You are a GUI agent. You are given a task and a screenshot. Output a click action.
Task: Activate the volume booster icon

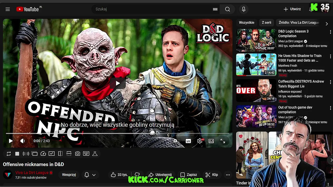click(26, 154)
